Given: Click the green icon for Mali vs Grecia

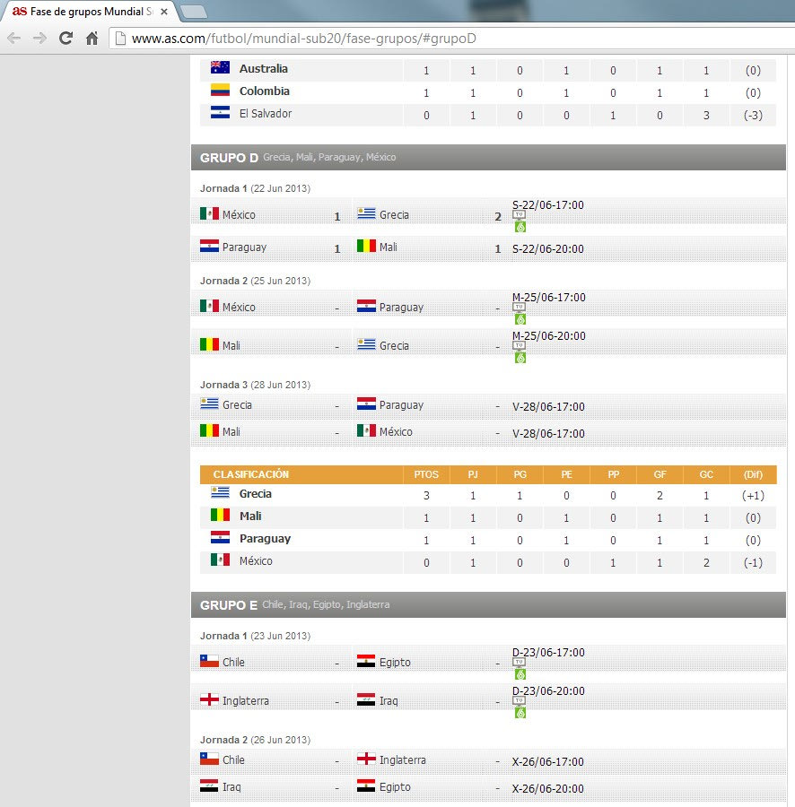Looking at the screenshot, I should (x=520, y=357).
